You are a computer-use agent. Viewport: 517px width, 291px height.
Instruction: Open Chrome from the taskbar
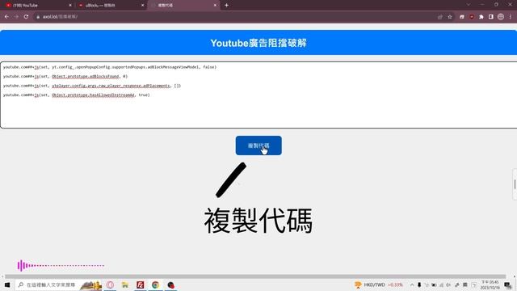[x=155, y=285]
